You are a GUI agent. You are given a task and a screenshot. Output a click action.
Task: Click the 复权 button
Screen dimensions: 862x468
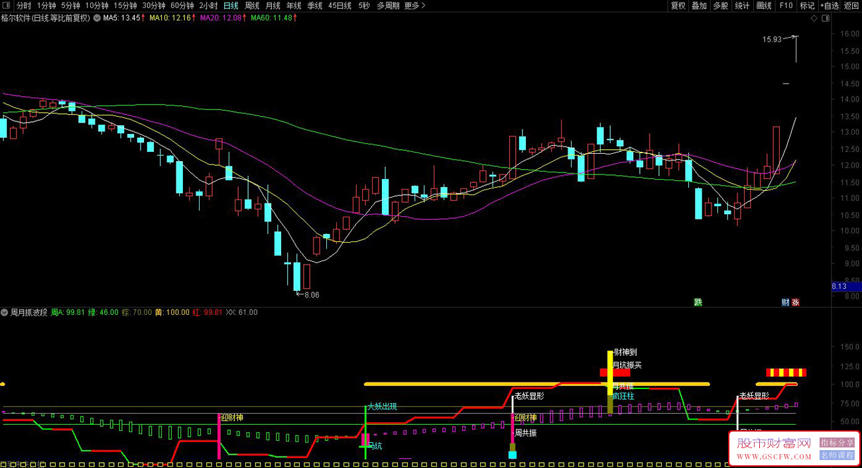[678, 5]
